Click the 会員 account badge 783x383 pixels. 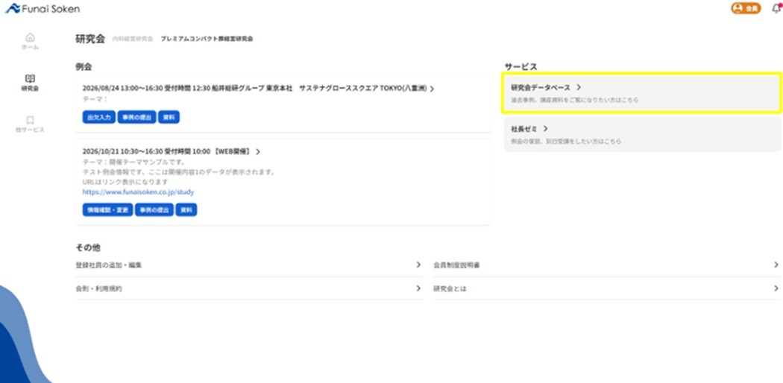click(x=746, y=8)
